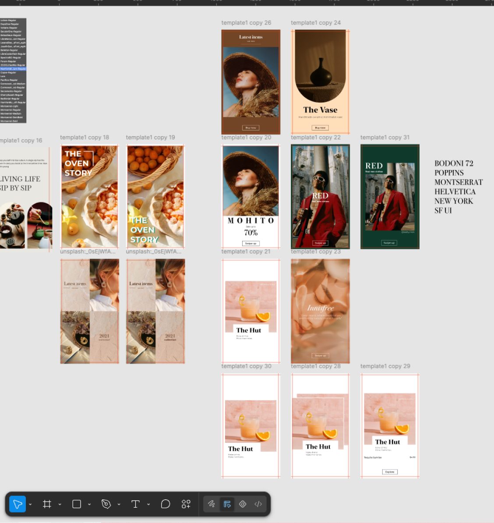Click Swipe up button in Innisfree frame
The image size is (494, 523).
[320, 356]
